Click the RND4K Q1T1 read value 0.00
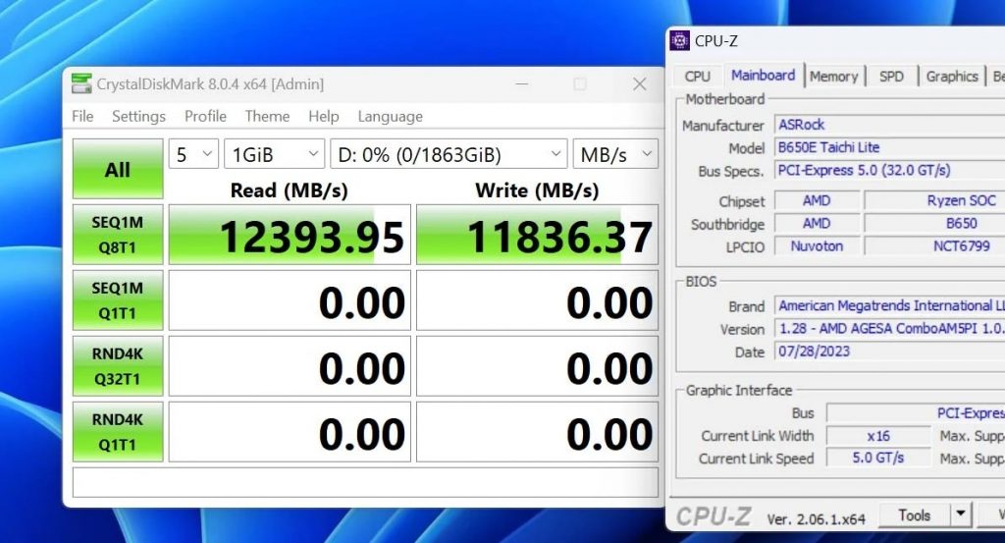Screen dimensions: 1005x543 [290, 431]
